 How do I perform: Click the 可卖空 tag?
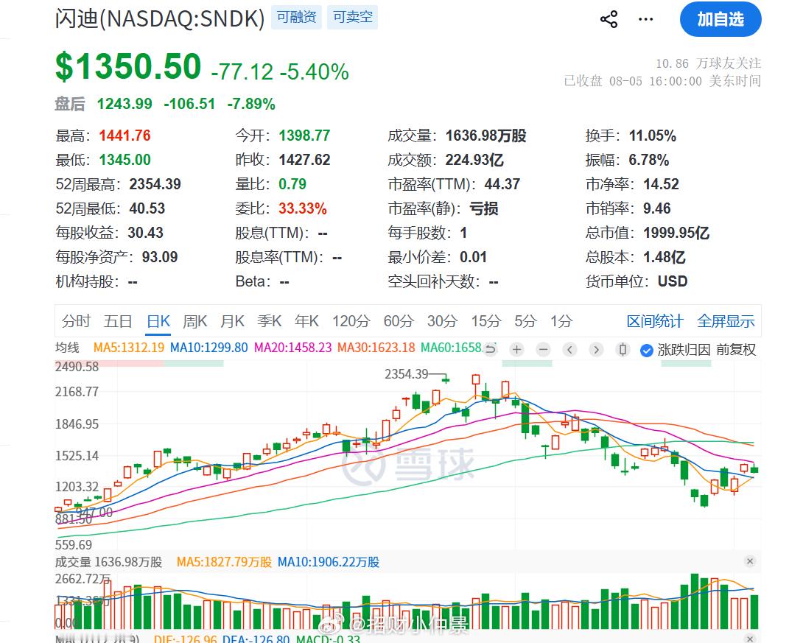(352, 17)
